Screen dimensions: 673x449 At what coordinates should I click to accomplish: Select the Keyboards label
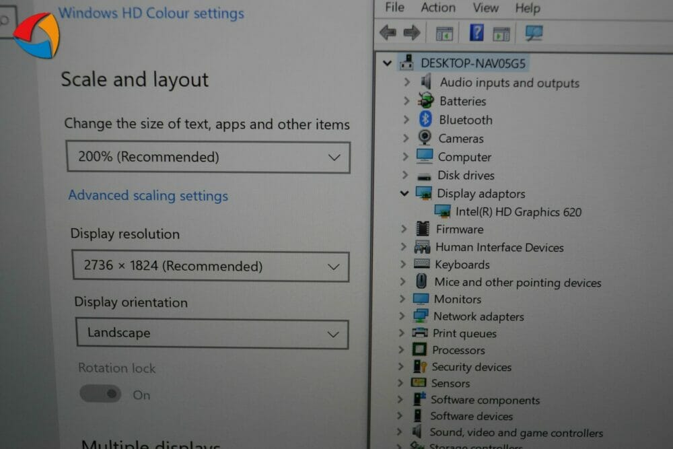pos(462,265)
